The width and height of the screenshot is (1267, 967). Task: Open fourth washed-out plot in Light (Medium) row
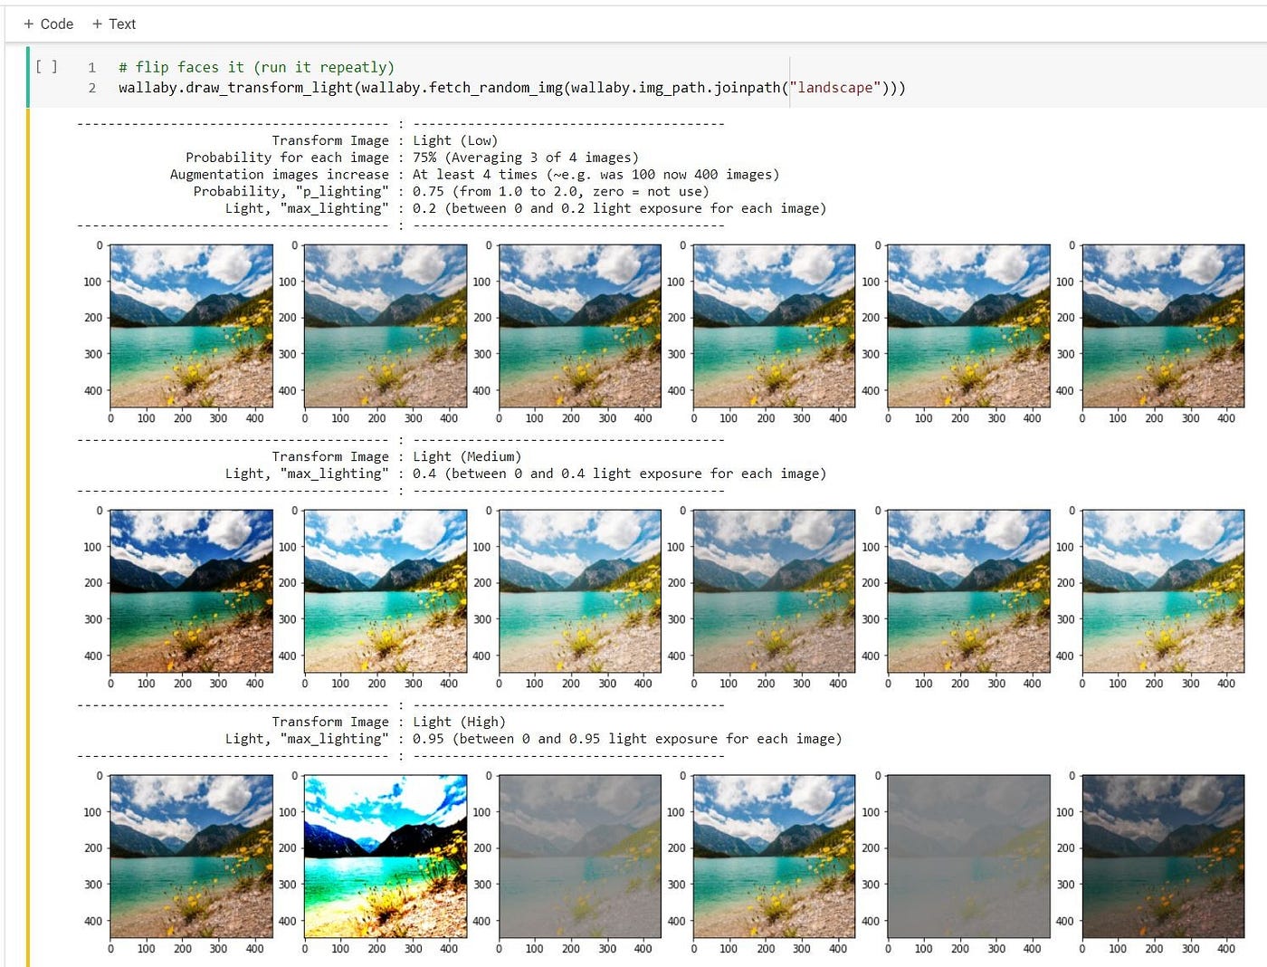pyautogui.click(x=774, y=591)
